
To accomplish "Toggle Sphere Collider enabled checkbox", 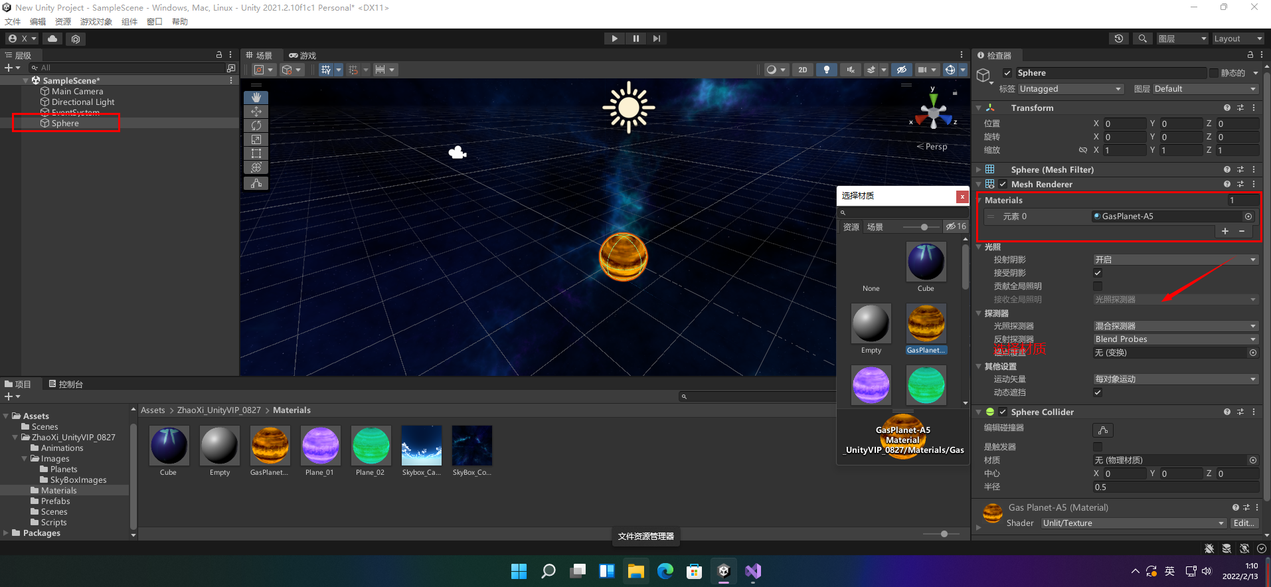I will point(1003,412).
